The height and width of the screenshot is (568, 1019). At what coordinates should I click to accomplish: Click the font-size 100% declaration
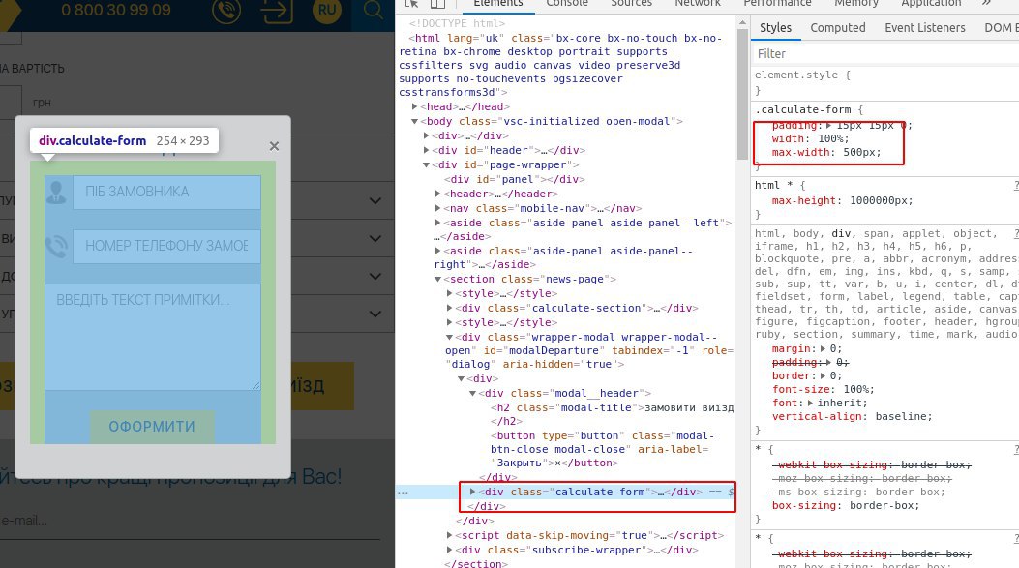(823, 389)
